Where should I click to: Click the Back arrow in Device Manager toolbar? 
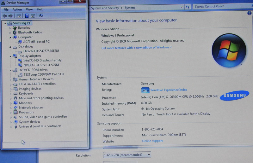(4, 16)
